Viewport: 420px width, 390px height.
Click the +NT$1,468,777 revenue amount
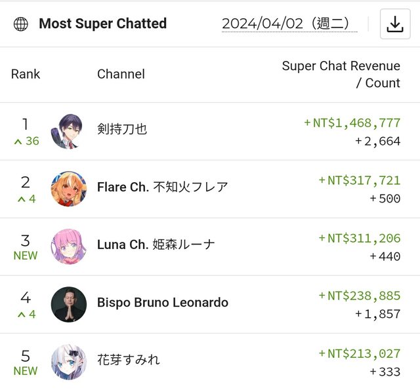pyautogui.click(x=352, y=123)
